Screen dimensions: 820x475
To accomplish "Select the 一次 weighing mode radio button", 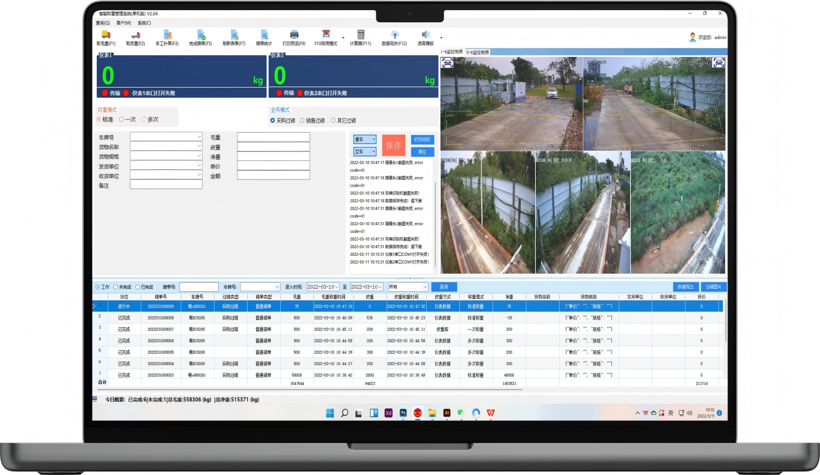I will 121,120.
